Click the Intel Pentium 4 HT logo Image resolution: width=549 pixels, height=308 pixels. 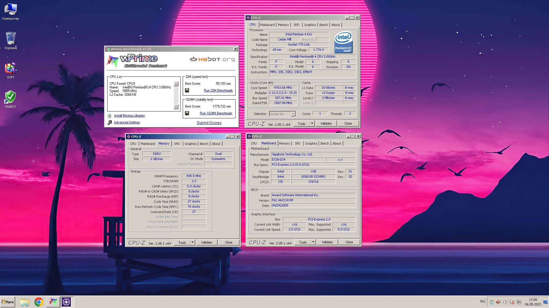pyautogui.click(x=343, y=42)
